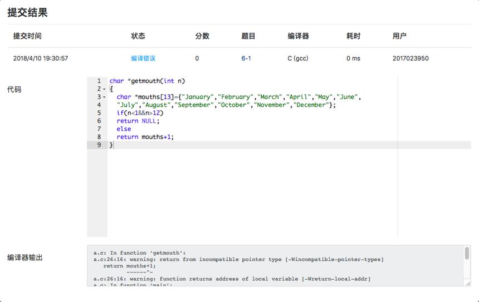Collapse the code fold arrow on line 3
This screenshot has width=479, height=302.
click(x=104, y=97)
